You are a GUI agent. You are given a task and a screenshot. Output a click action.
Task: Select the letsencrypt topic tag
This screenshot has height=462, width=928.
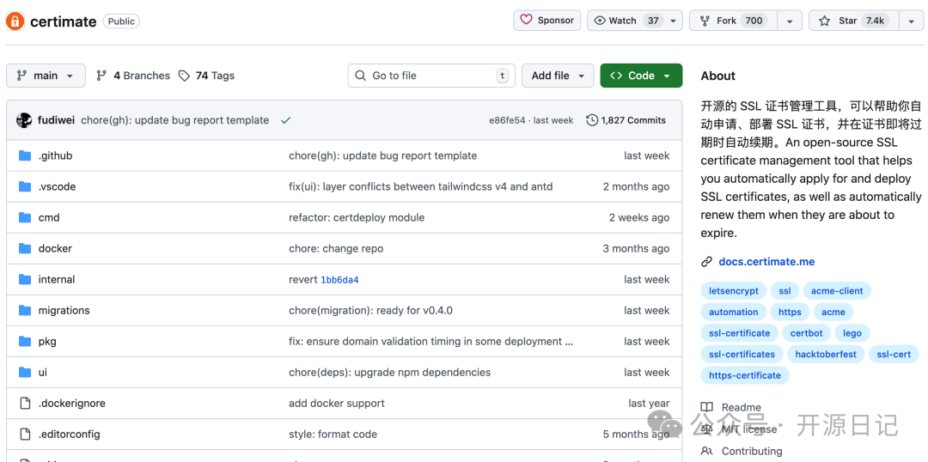[733, 291]
